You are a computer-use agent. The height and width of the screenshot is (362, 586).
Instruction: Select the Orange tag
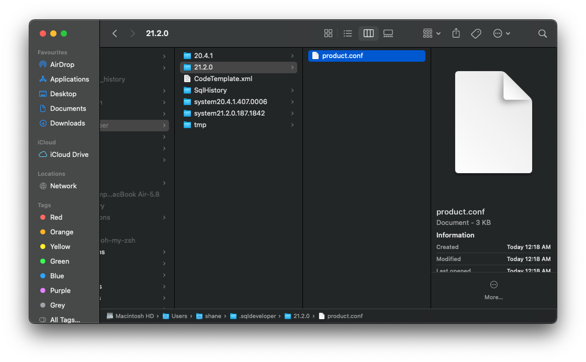(x=62, y=232)
